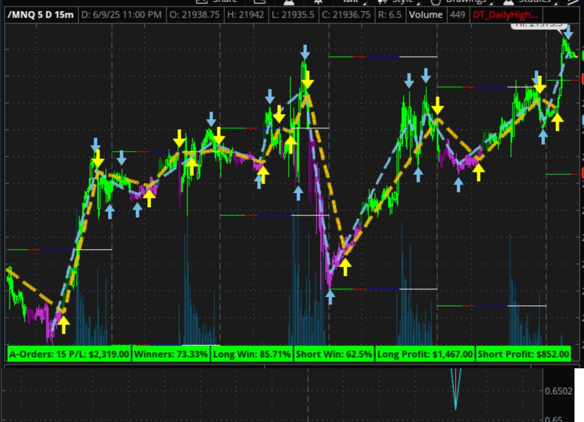Click the blue up arrow under the deepest sell-off low

pos(330,297)
